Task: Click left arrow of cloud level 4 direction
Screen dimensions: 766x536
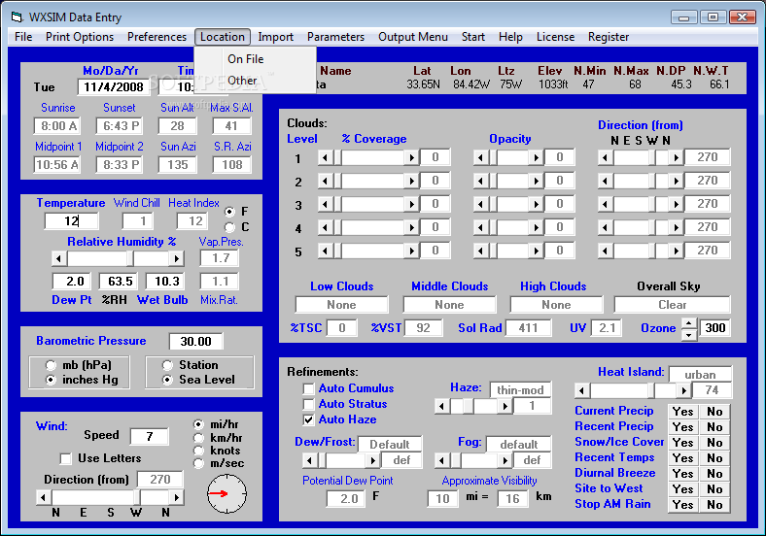Action: pyautogui.click(x=605, y=227)
